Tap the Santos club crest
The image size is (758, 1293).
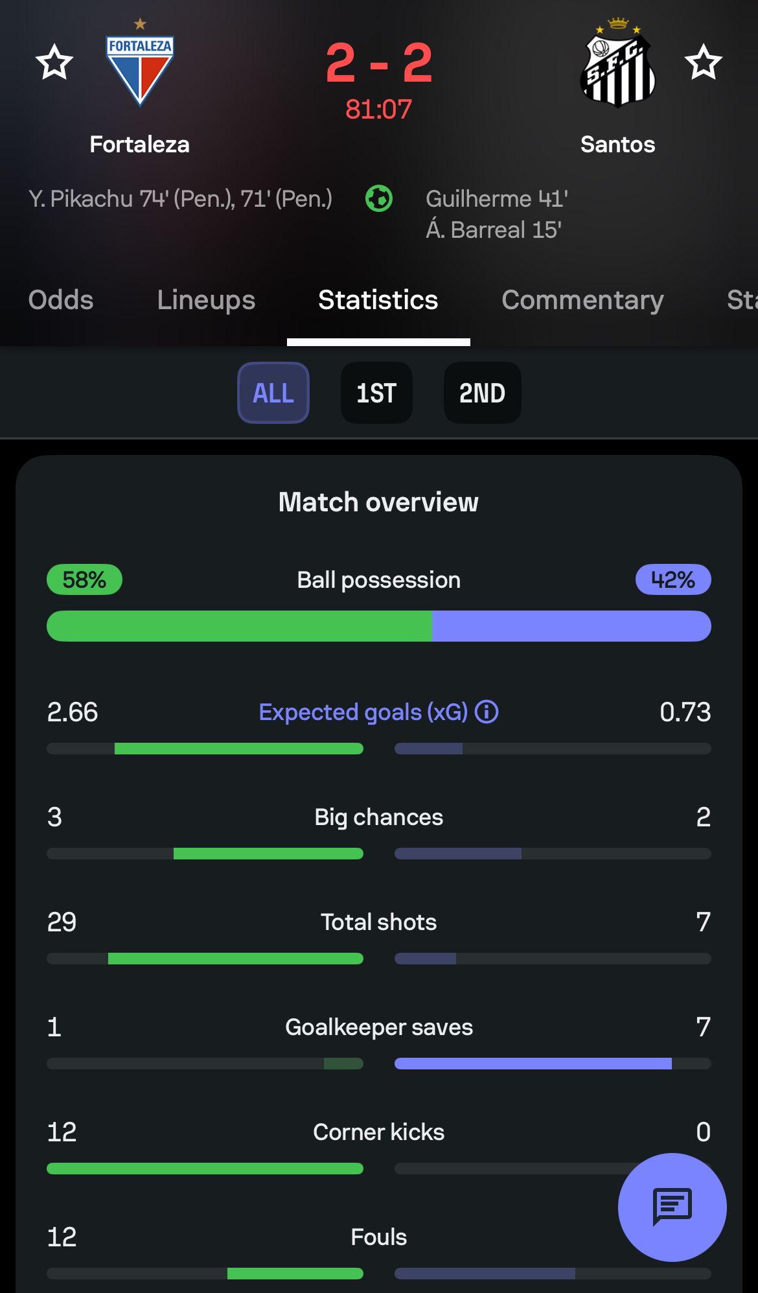click(618, 65)
